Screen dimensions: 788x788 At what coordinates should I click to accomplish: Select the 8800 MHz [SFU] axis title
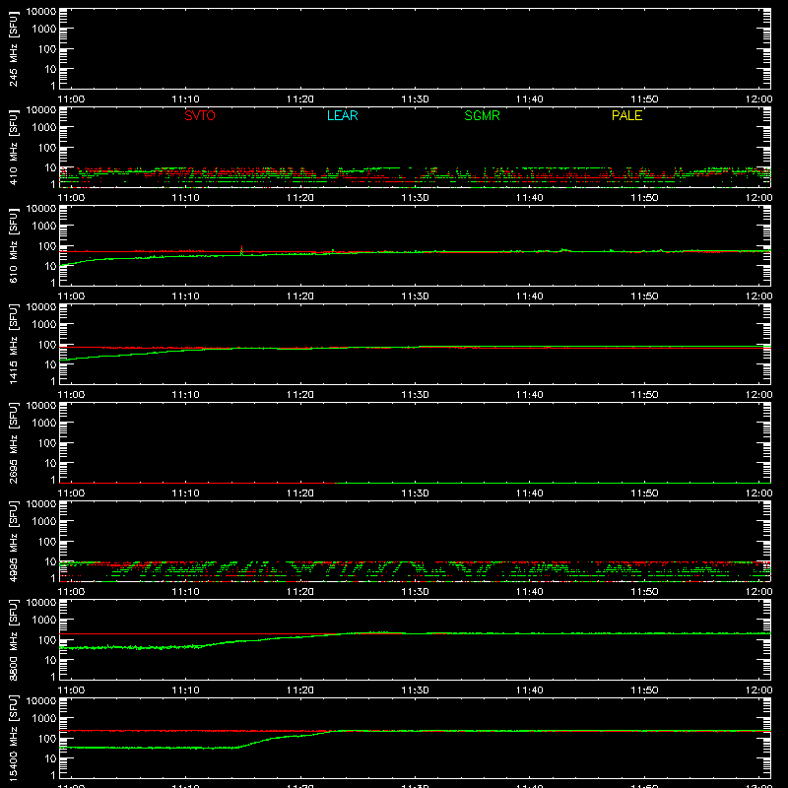(x=13, y=639)
